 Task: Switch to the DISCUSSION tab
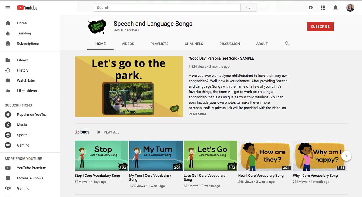(x=230, y=44)
